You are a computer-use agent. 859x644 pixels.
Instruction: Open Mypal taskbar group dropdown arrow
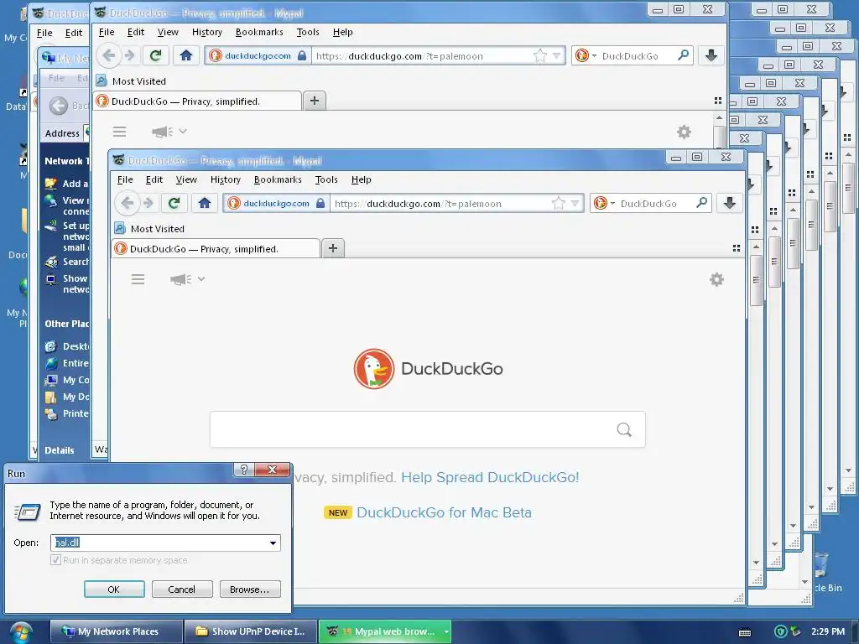(446, 632)
